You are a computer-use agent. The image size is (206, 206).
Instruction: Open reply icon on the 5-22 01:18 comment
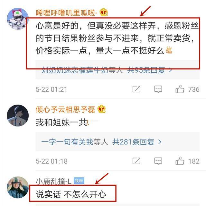point(158,161)
